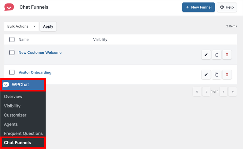Click the WPChat logo in header
Image resolution: width=243 pixels, height=149 pixels.
point(9,7)
